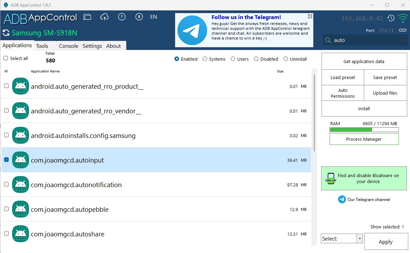This screenshot has height=253, width=410.
Task: Sort by Application Name column header
Action: pos(45,71)
